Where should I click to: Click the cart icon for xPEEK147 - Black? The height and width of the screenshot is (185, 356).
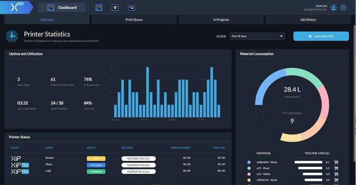[x=336, y=180]
